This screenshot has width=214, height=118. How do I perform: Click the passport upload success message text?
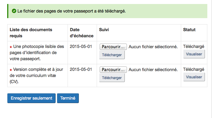(x=71, y=11)
